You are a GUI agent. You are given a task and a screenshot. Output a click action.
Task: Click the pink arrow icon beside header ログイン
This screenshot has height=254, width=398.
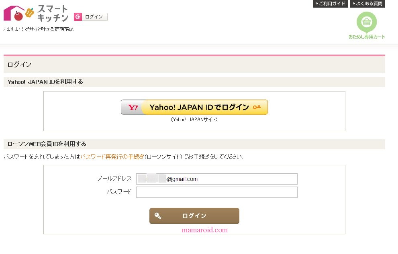[x=78, y=17]
